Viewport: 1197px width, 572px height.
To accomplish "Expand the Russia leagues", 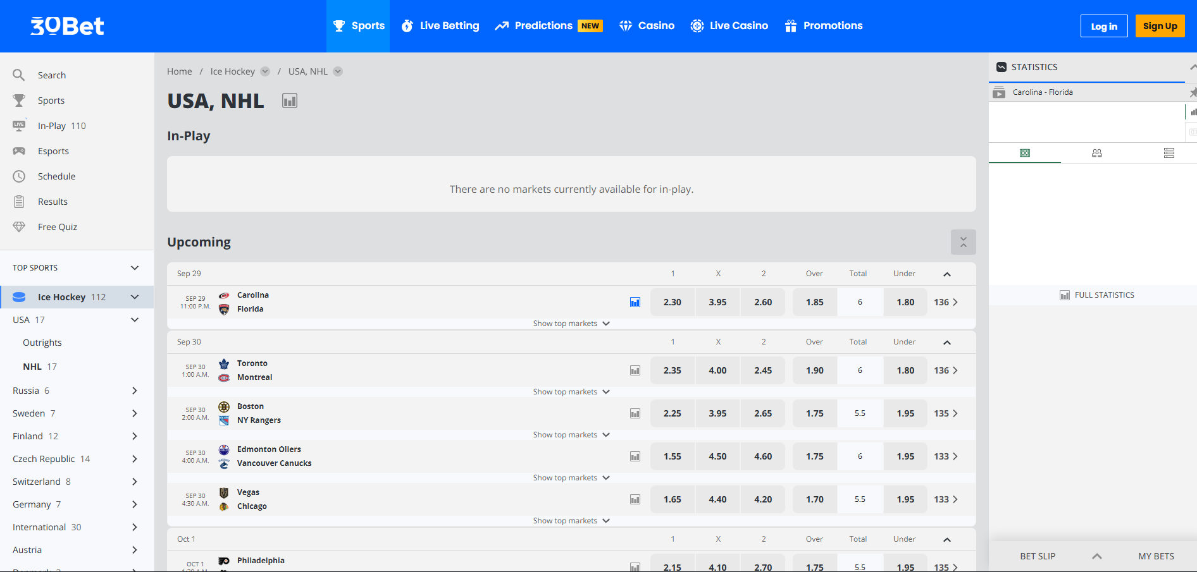I will click(135, 391).
